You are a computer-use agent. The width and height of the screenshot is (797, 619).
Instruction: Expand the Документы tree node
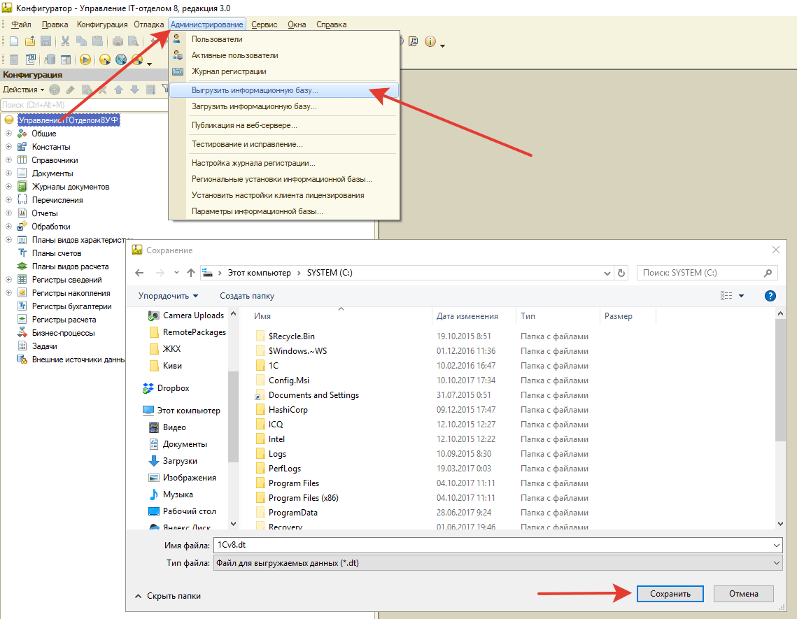point(8,173)
